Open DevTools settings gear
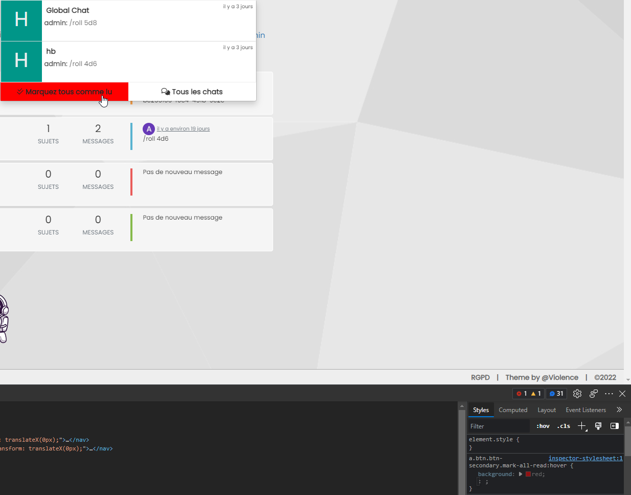This screenshot has width=631, height=495. pyautogui.click(x=577, y=394)
